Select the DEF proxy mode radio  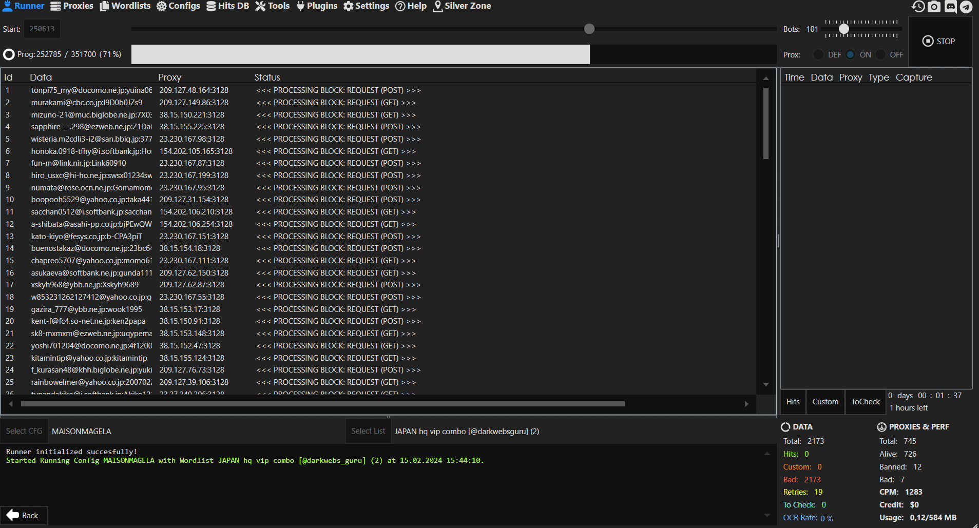(818, 55)
